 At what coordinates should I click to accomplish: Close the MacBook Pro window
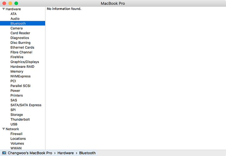pos(4,3)
